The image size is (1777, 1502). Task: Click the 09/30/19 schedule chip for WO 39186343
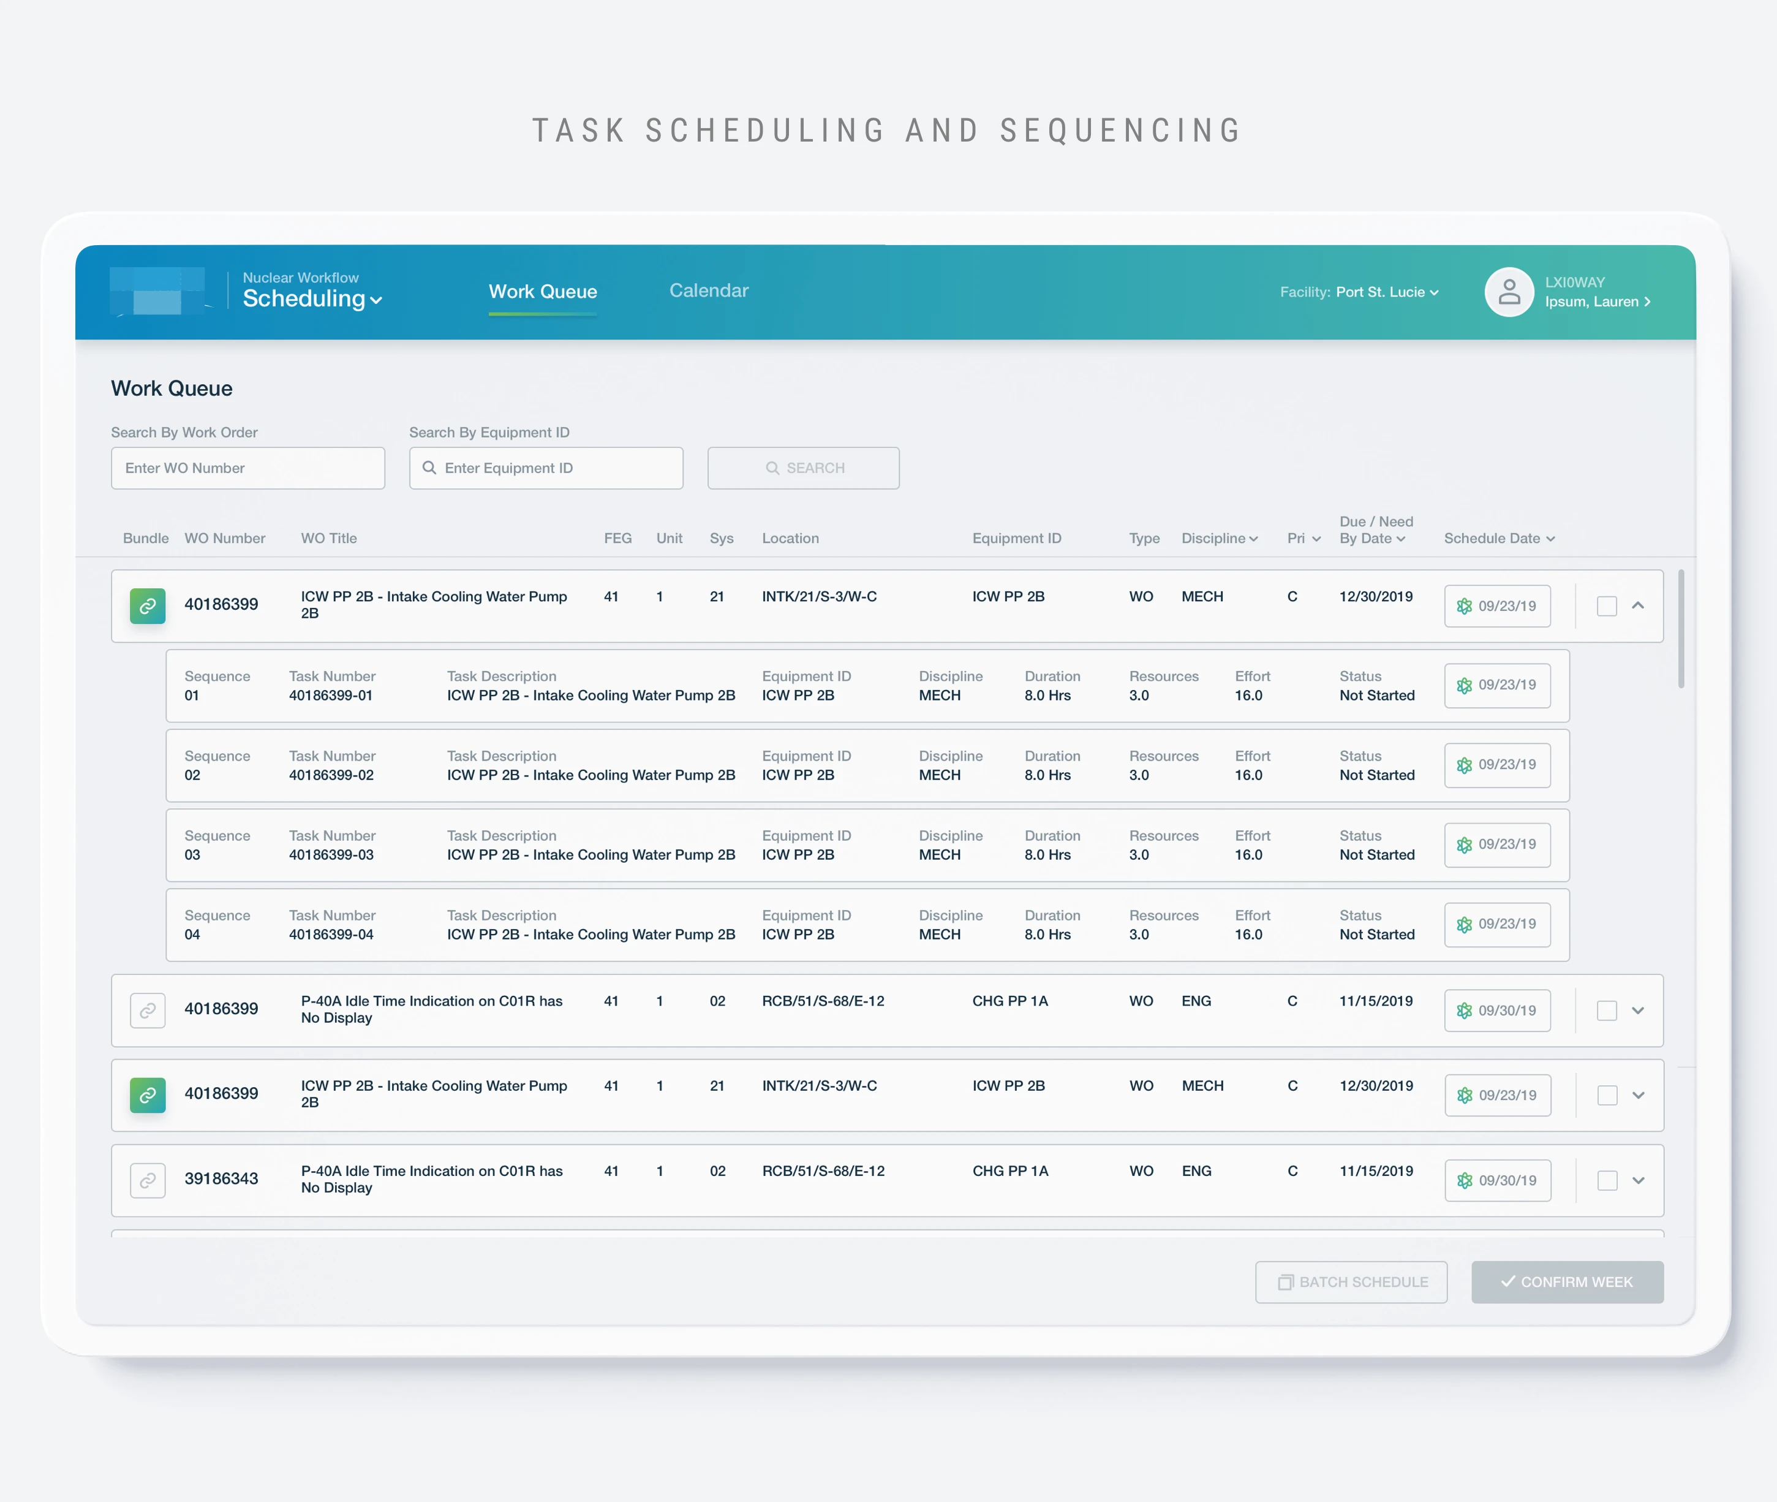pos(1497,1180)
